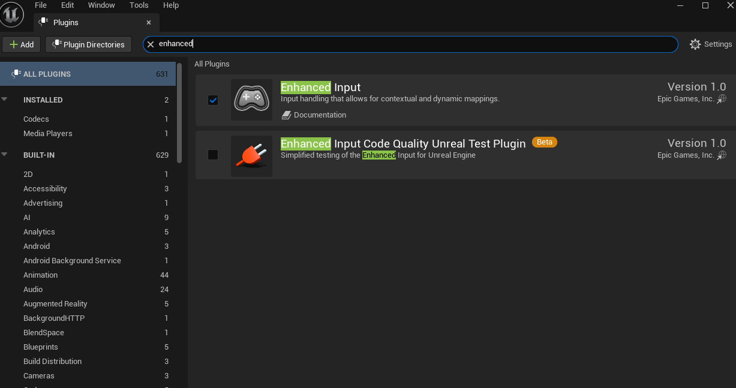Open the Edit menu

(x=68, y=5)
